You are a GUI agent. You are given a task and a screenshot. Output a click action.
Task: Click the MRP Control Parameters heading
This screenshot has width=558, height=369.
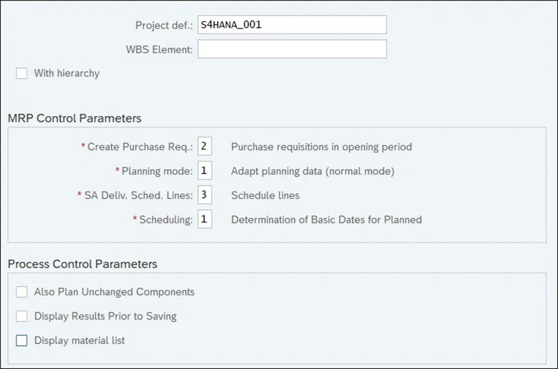(x=74, y=118)
